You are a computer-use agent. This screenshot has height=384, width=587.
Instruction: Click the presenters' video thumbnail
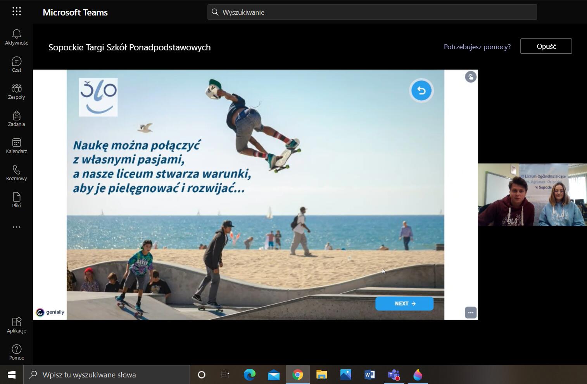tap(532, 195)
